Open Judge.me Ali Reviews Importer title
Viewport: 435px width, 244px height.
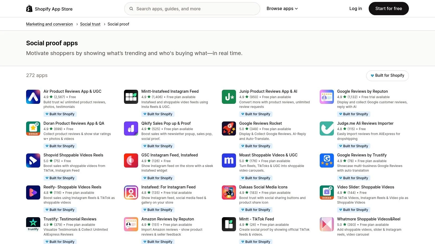365,123
